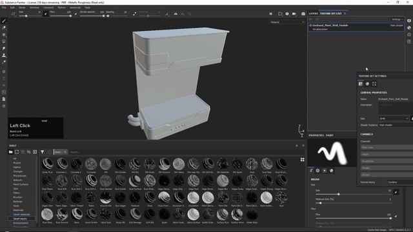Image resolution: width=413 pixels, height=232 pixels.
Task: Select Hard Surfaces shelf category
Action: (x=21, y=184)
